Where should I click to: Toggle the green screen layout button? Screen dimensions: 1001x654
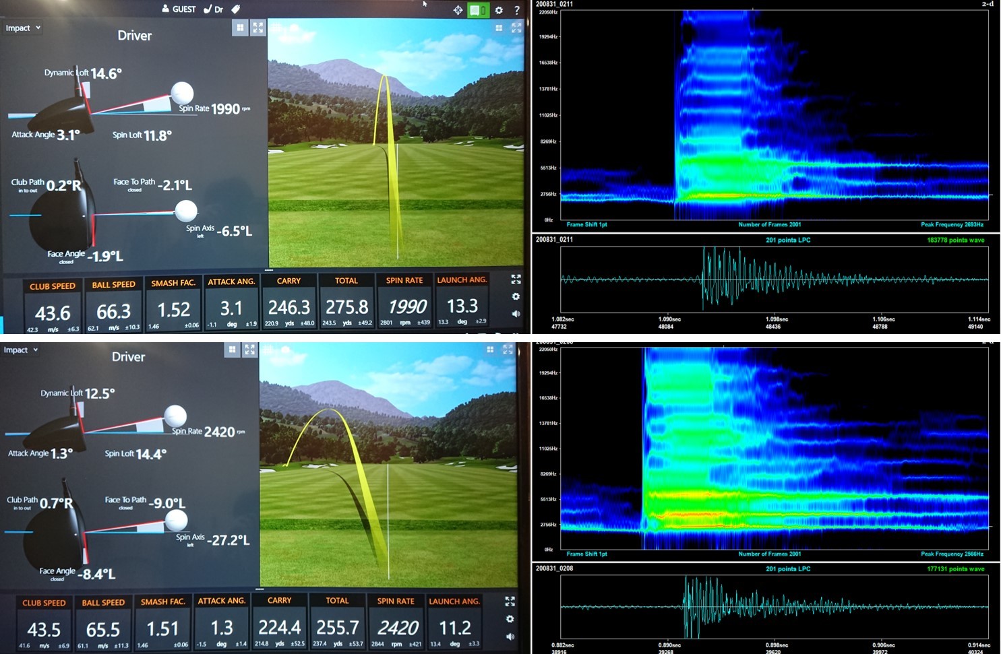478,10
